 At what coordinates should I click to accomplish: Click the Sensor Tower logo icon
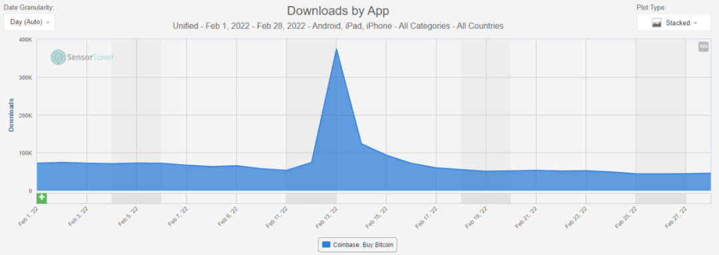click(x=58, y=57)
